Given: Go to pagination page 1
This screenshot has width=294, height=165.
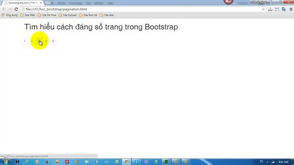Looking at the screenshot, I should pyautogui.click(x=25, y=41).
